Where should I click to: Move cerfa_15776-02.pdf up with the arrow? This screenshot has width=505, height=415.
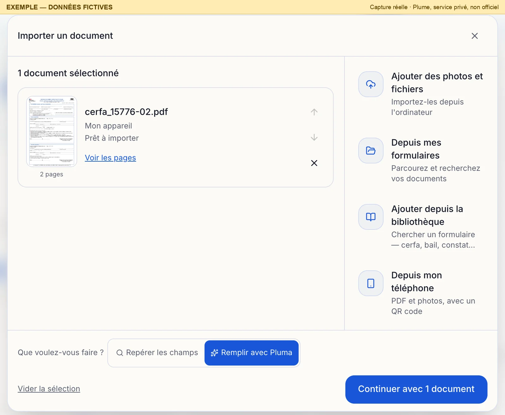point(314,112)
